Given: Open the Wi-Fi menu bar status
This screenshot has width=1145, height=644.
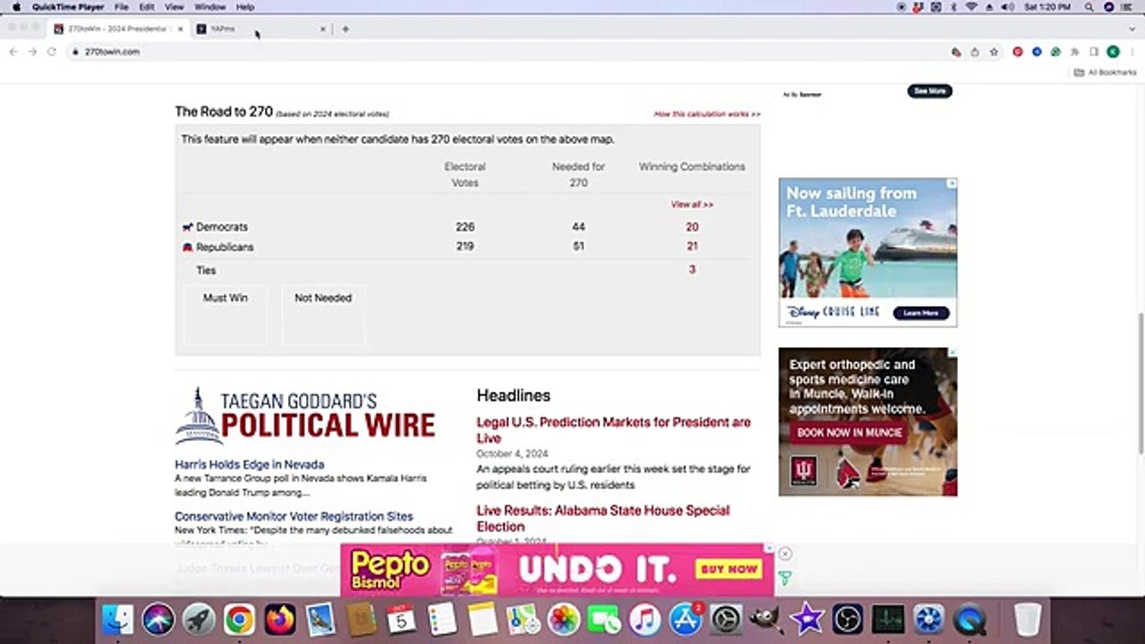Looking at the screenshot, I should [971, 7].
